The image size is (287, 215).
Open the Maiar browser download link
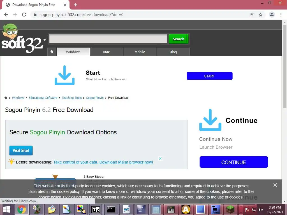(x=103, y=162)
